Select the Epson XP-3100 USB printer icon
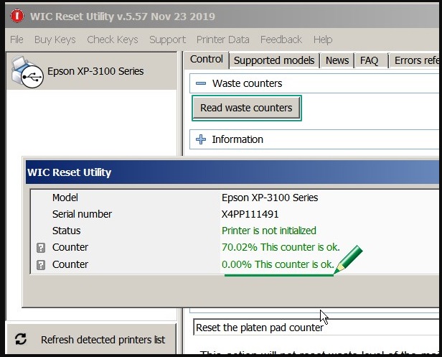442x357 pixels. tap(27, 72)
